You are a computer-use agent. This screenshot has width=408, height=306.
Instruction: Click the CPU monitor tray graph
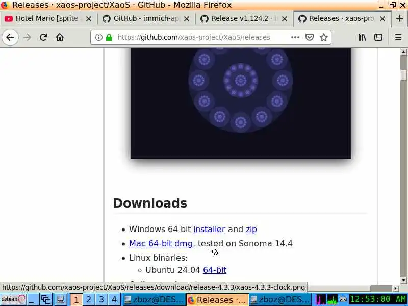pyautogui.click(x=321, y=300)
